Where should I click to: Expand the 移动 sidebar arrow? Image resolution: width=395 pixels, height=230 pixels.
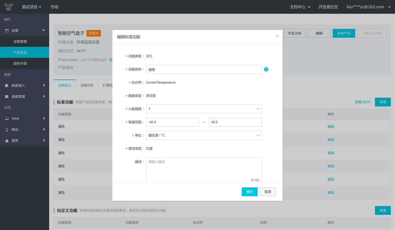tap(44, 129)
